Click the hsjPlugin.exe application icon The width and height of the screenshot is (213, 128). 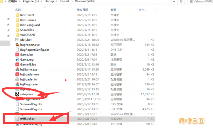click(17, 84)
